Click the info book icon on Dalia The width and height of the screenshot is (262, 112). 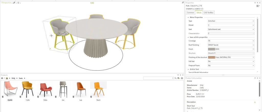click(38, 97)
